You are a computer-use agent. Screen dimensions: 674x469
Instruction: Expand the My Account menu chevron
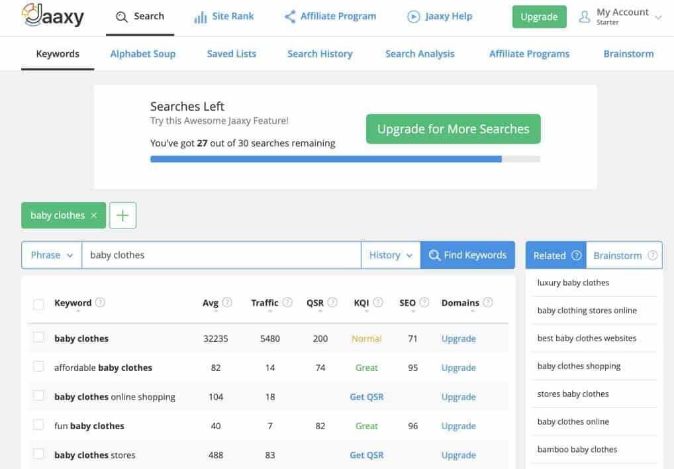658,18
